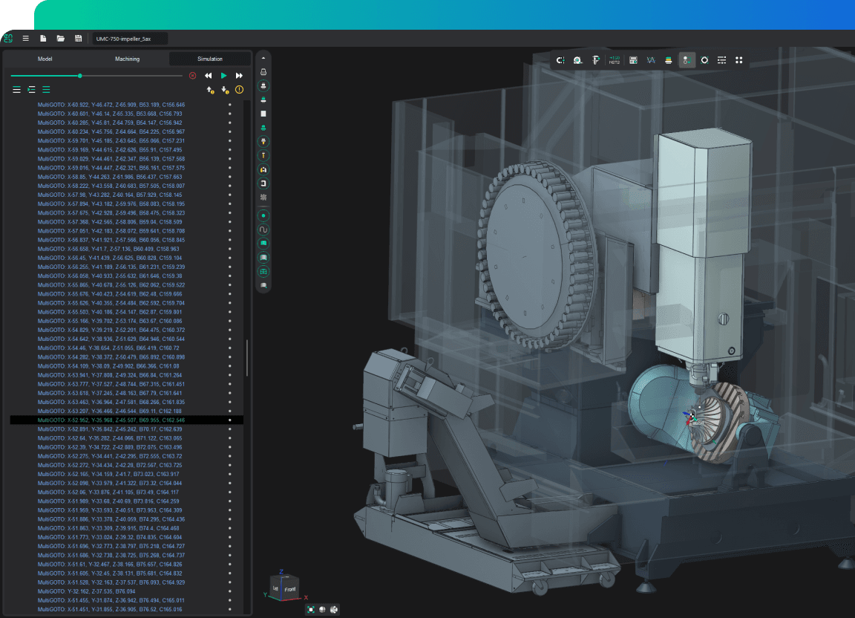
Task: Toggle the green dot circle button in sidebar
Action: [x=263, y=215]
